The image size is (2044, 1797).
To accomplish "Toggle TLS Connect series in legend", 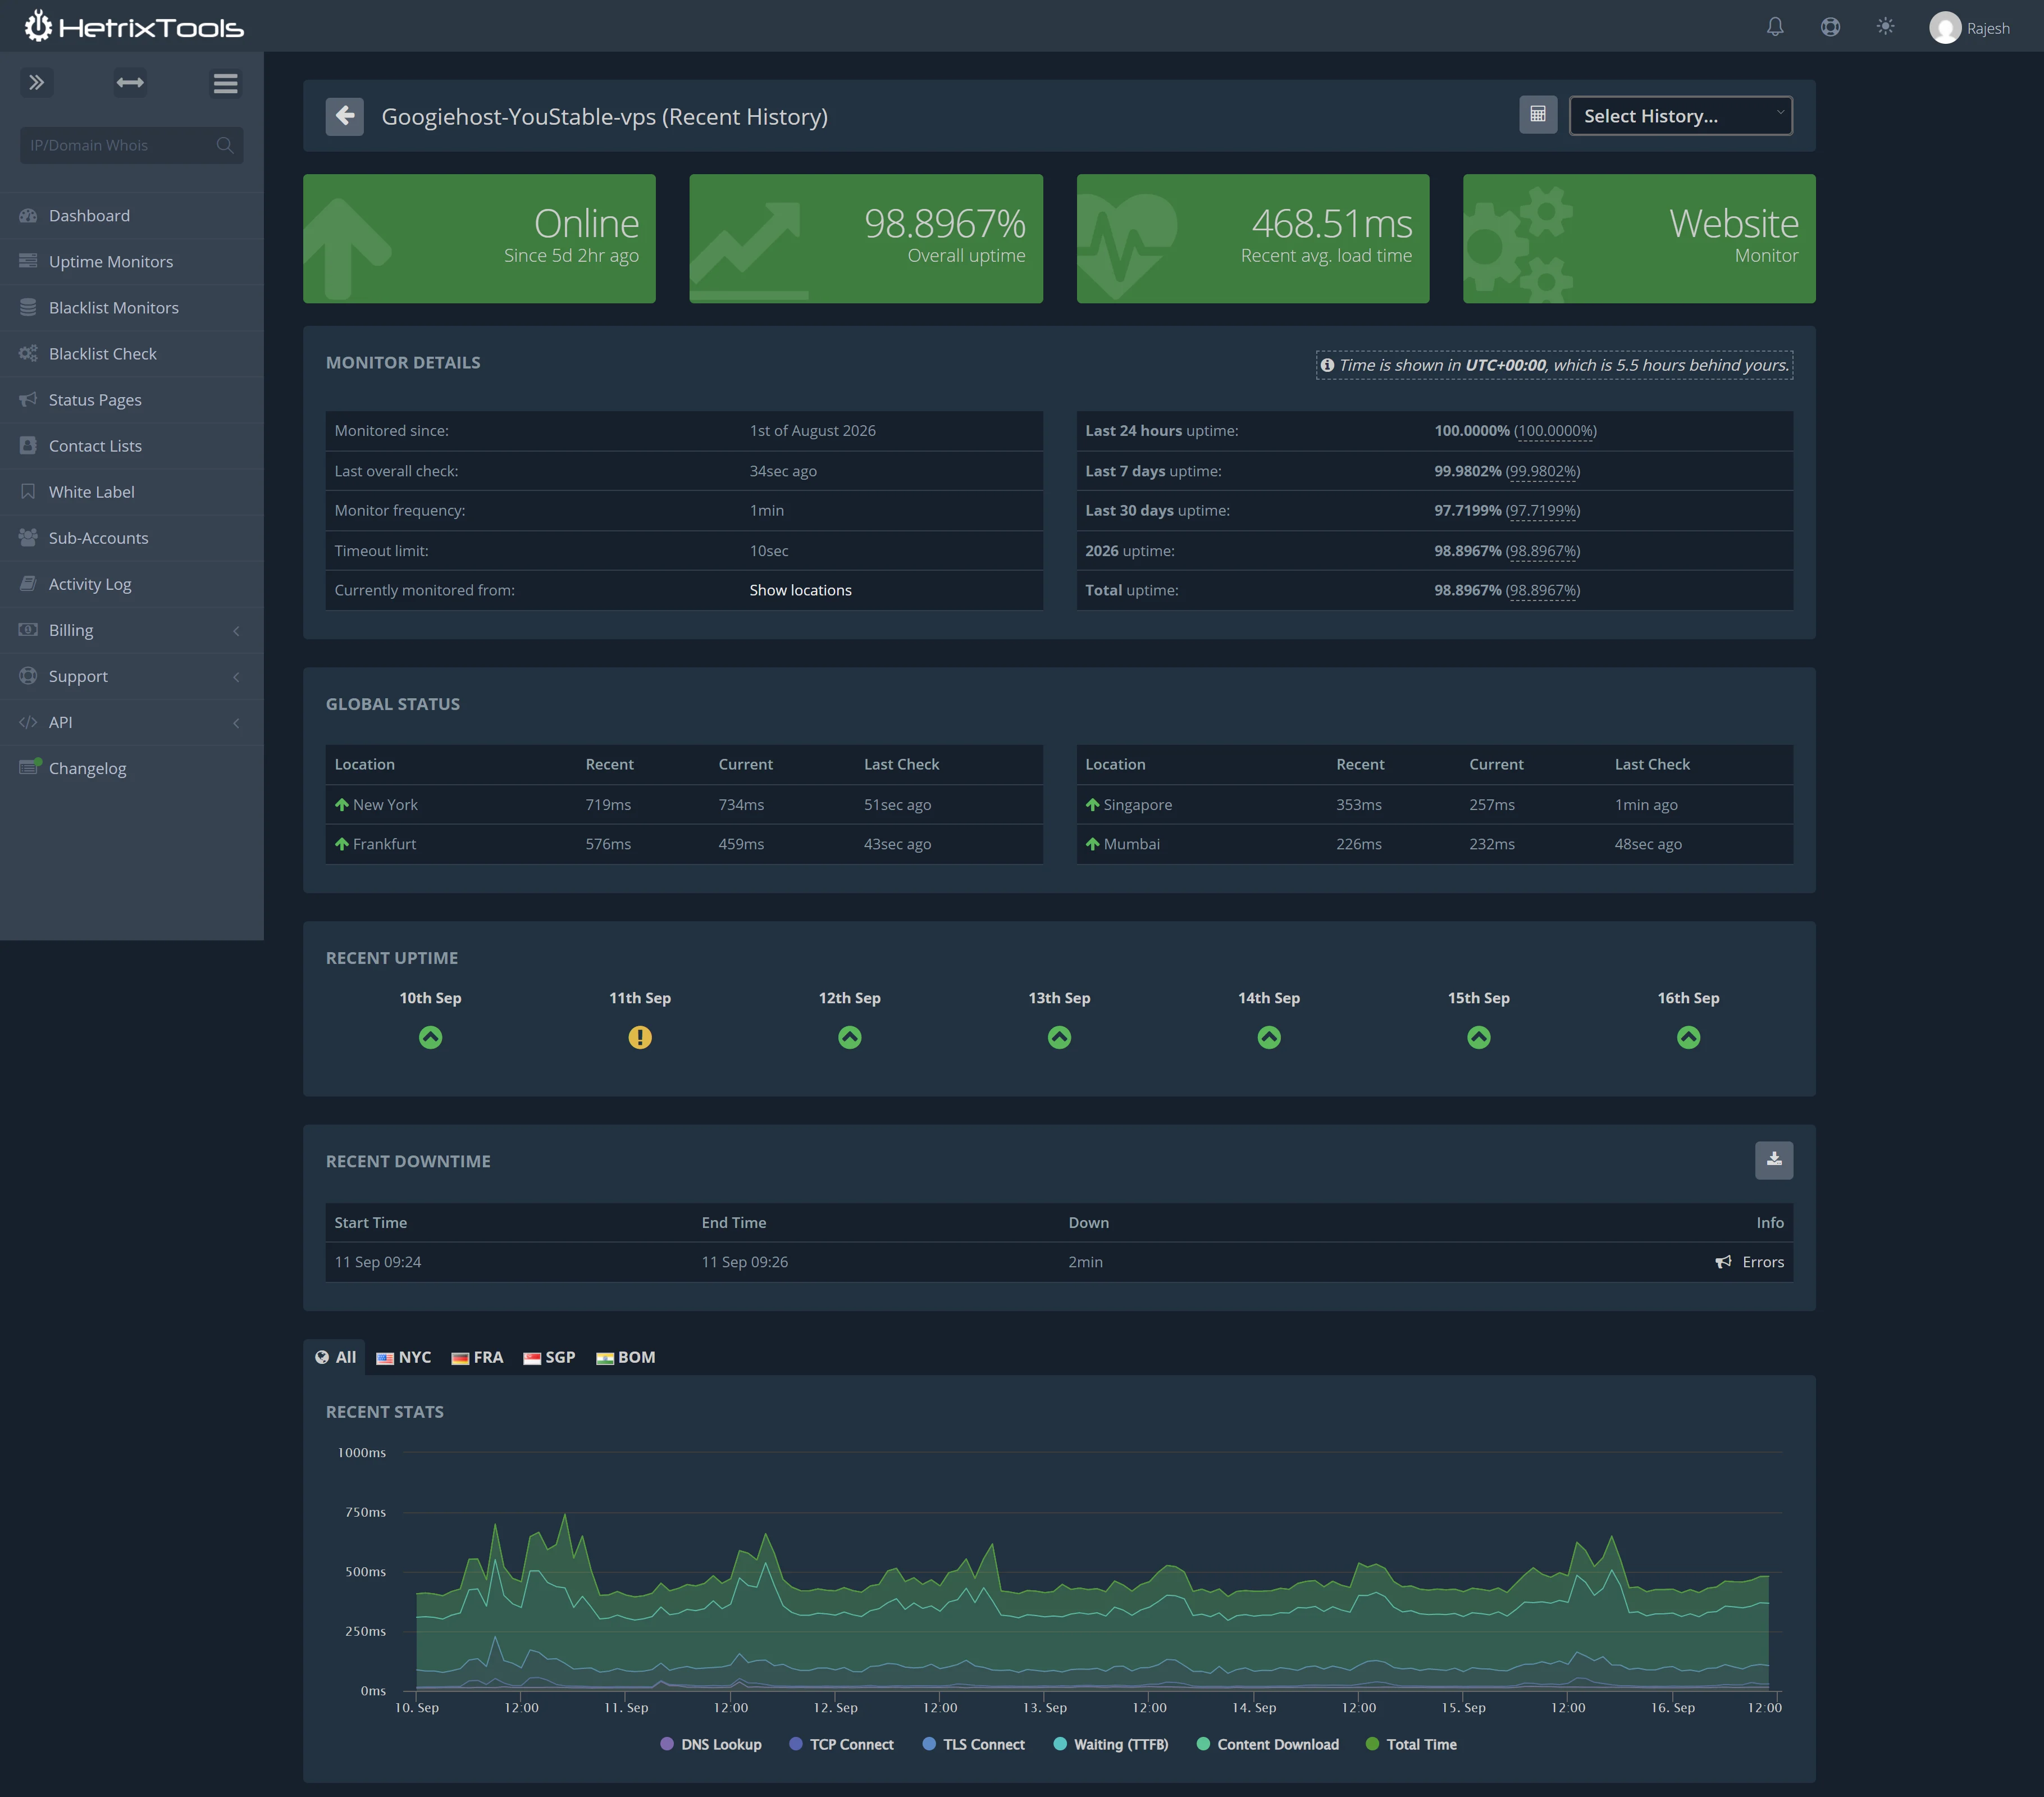I will [974, 1744].
